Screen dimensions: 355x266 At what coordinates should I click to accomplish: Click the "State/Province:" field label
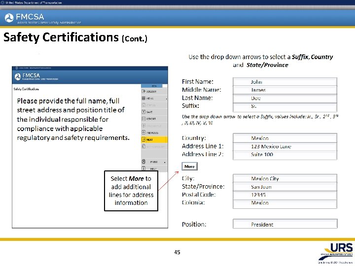[203, 187]
